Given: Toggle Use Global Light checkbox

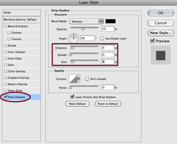Looking at the screenshot, I should (x=102, y=38).
